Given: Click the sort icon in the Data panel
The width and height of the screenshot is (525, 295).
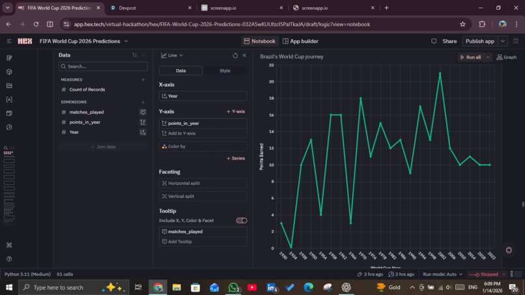Looking at the screenshot, I should 134,55.
